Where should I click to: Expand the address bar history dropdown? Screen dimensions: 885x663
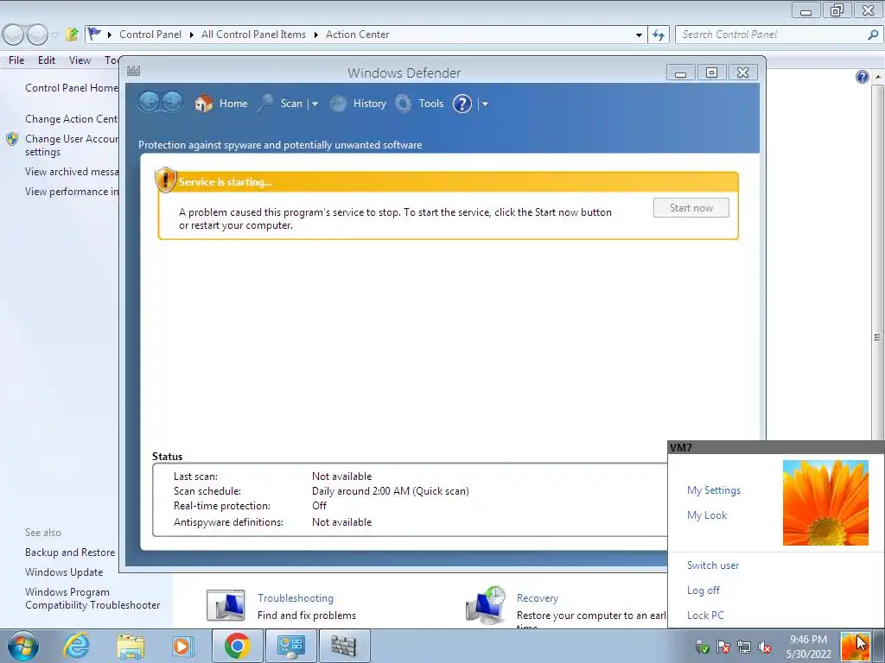[x=639, y=35]
